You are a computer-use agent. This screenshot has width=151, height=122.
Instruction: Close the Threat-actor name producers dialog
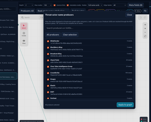(x=129, y=15)
